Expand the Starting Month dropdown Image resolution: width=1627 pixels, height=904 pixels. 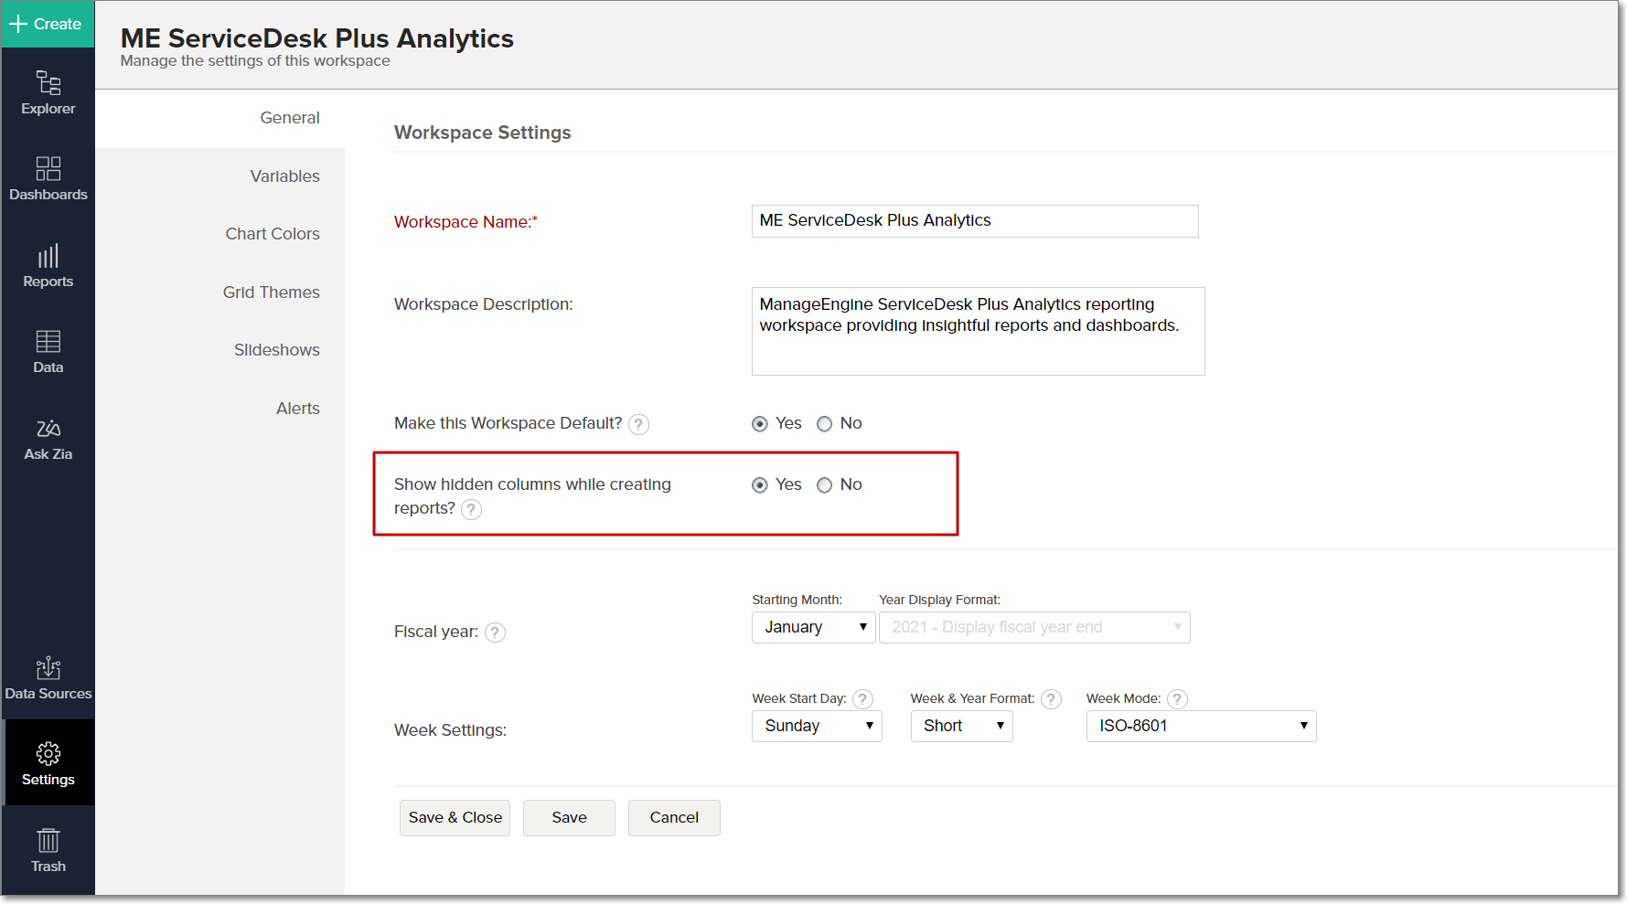click(813, 627)
